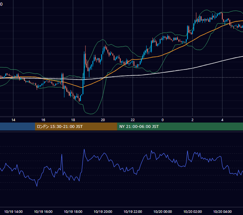This screenshot has width=243, height=215.
Task: Click the 10/20 00:00 date label
Action: coord(163,211)
